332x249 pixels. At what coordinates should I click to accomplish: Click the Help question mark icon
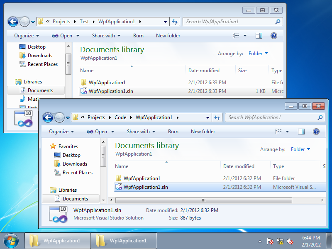click(x=315, y=132)
